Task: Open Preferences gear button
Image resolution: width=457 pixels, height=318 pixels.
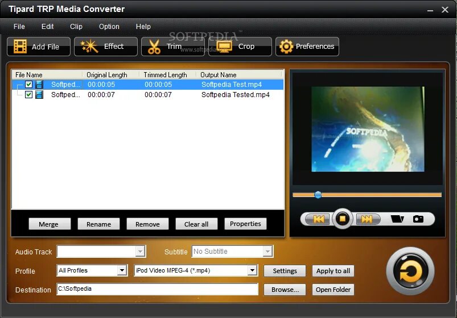Action: pyautogui.click(x=307, y=46)
